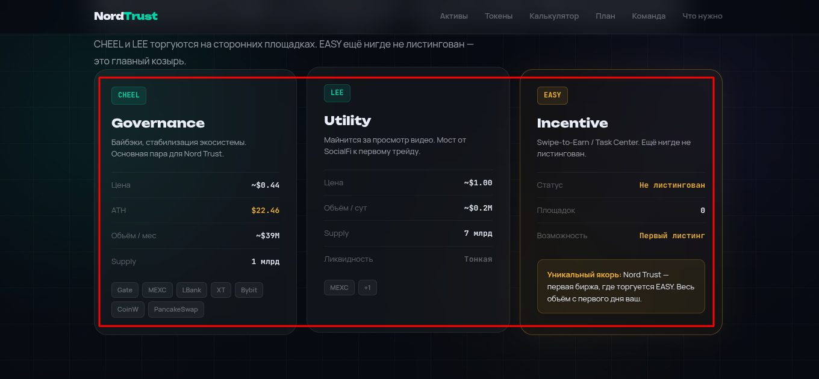Click the ~$1.00 price value
The height and width of the screenshot is (379, 819).
pos(478,183)
